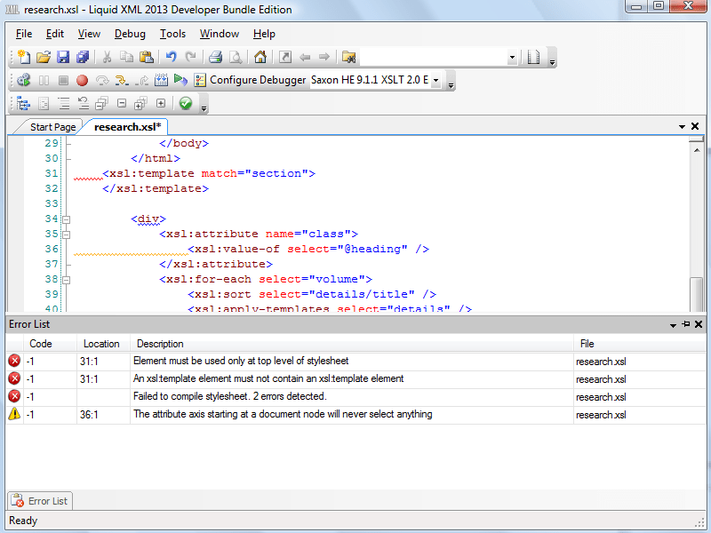The width and height of the screenshot is (711, 533).
Task: Cut the selection with the scissors icon
Action: (x=107, y=57)
